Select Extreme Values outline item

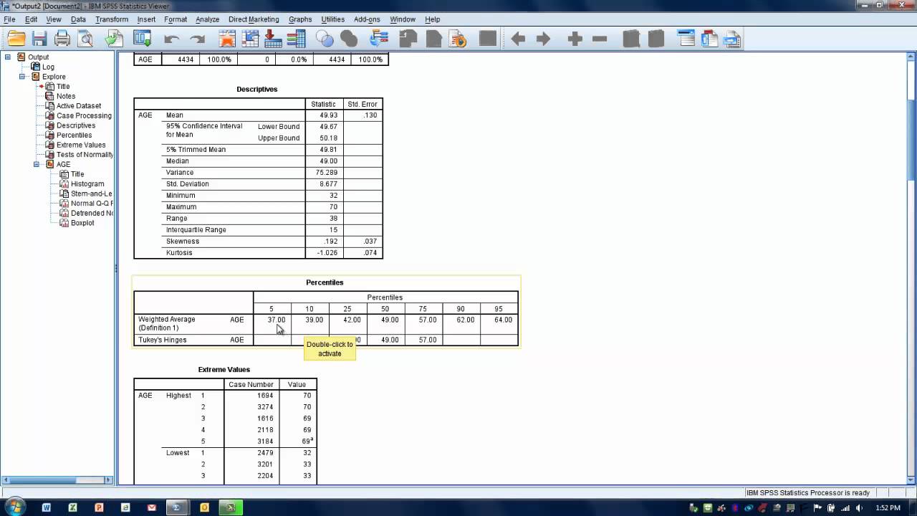(81, 145)
